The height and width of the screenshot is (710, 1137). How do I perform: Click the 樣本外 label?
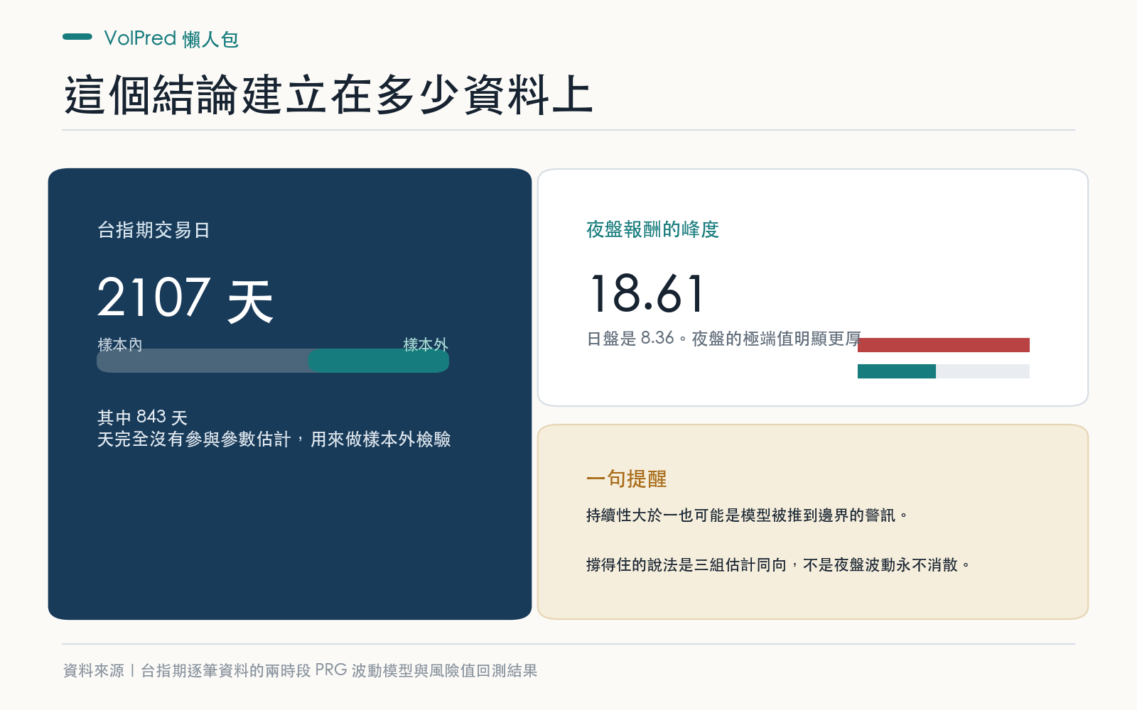[426, 344]
